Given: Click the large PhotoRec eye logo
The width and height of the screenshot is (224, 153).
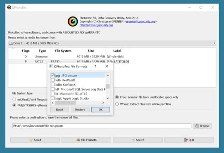Looking at the screenshot, I should click(73, 22).
